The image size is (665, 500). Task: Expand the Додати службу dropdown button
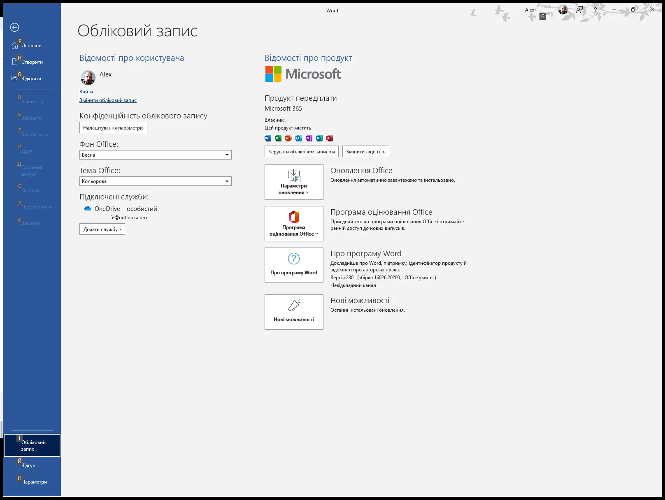point(102,229)
